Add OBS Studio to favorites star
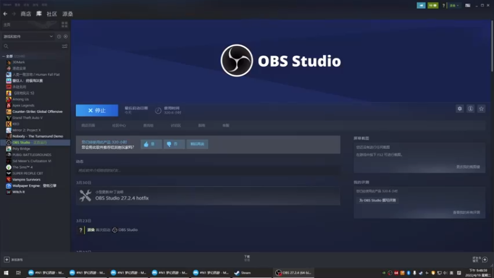Image resolution: width=494 pixels, height=278 pixels. 481,109
